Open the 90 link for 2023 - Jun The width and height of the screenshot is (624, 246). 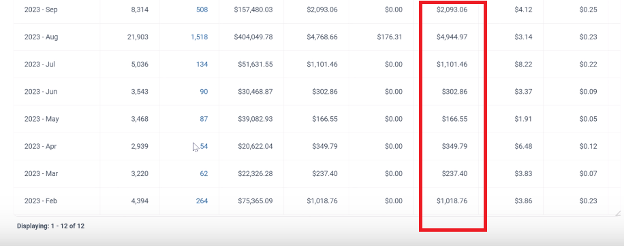click(204, 92)
